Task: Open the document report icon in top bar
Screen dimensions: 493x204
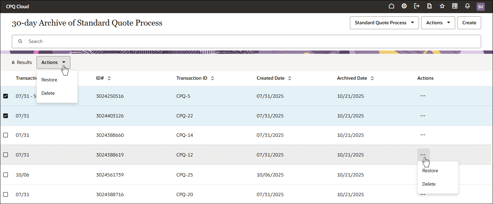Action: click(x=430, y=6)
